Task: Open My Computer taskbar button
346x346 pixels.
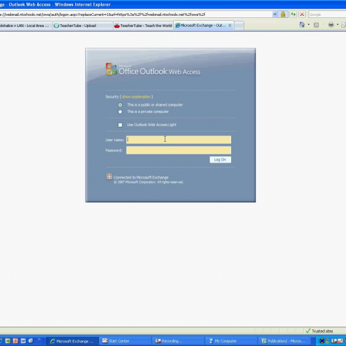Action: tap(231, 341)
